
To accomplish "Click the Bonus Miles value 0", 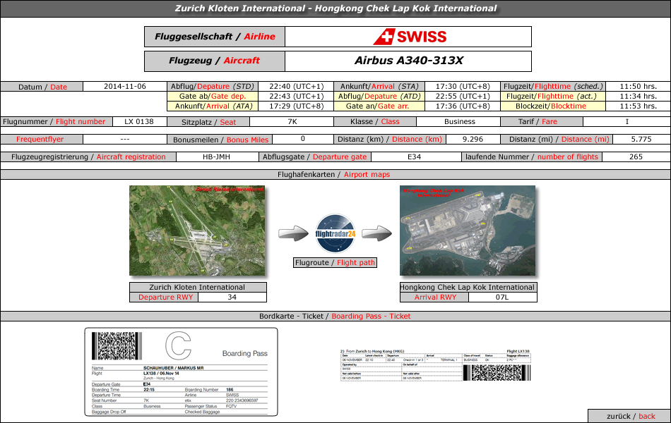I will coord(303,139).
